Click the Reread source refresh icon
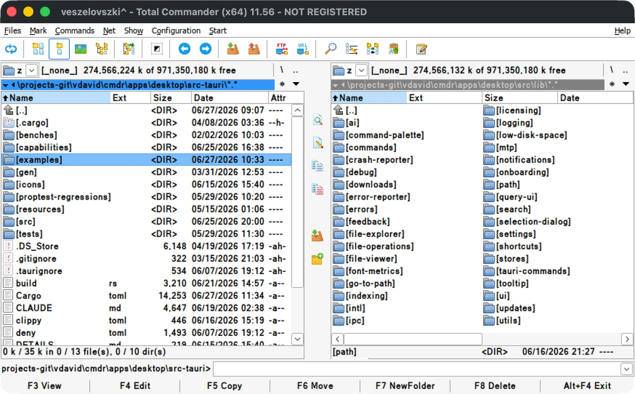635x394 pixels. [11, 49]
